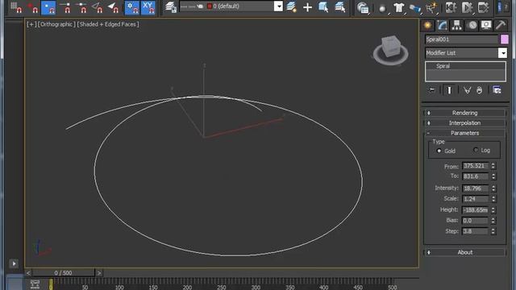Screen dimensions: 516x290
Task: Click the 0 / 500 time slider
Action: point(63,273)
